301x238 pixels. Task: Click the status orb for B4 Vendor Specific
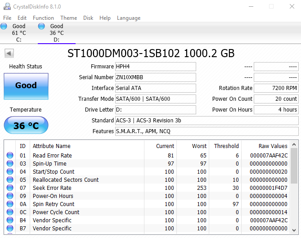10,220
